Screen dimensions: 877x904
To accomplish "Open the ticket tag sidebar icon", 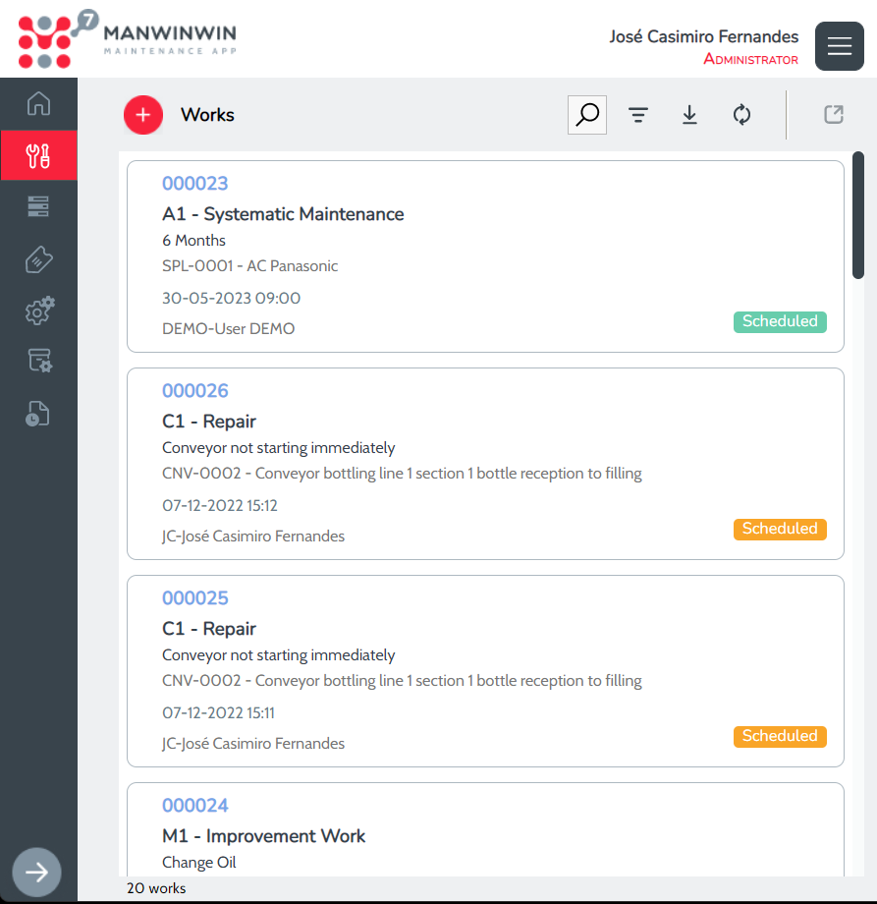I will 38,259.
